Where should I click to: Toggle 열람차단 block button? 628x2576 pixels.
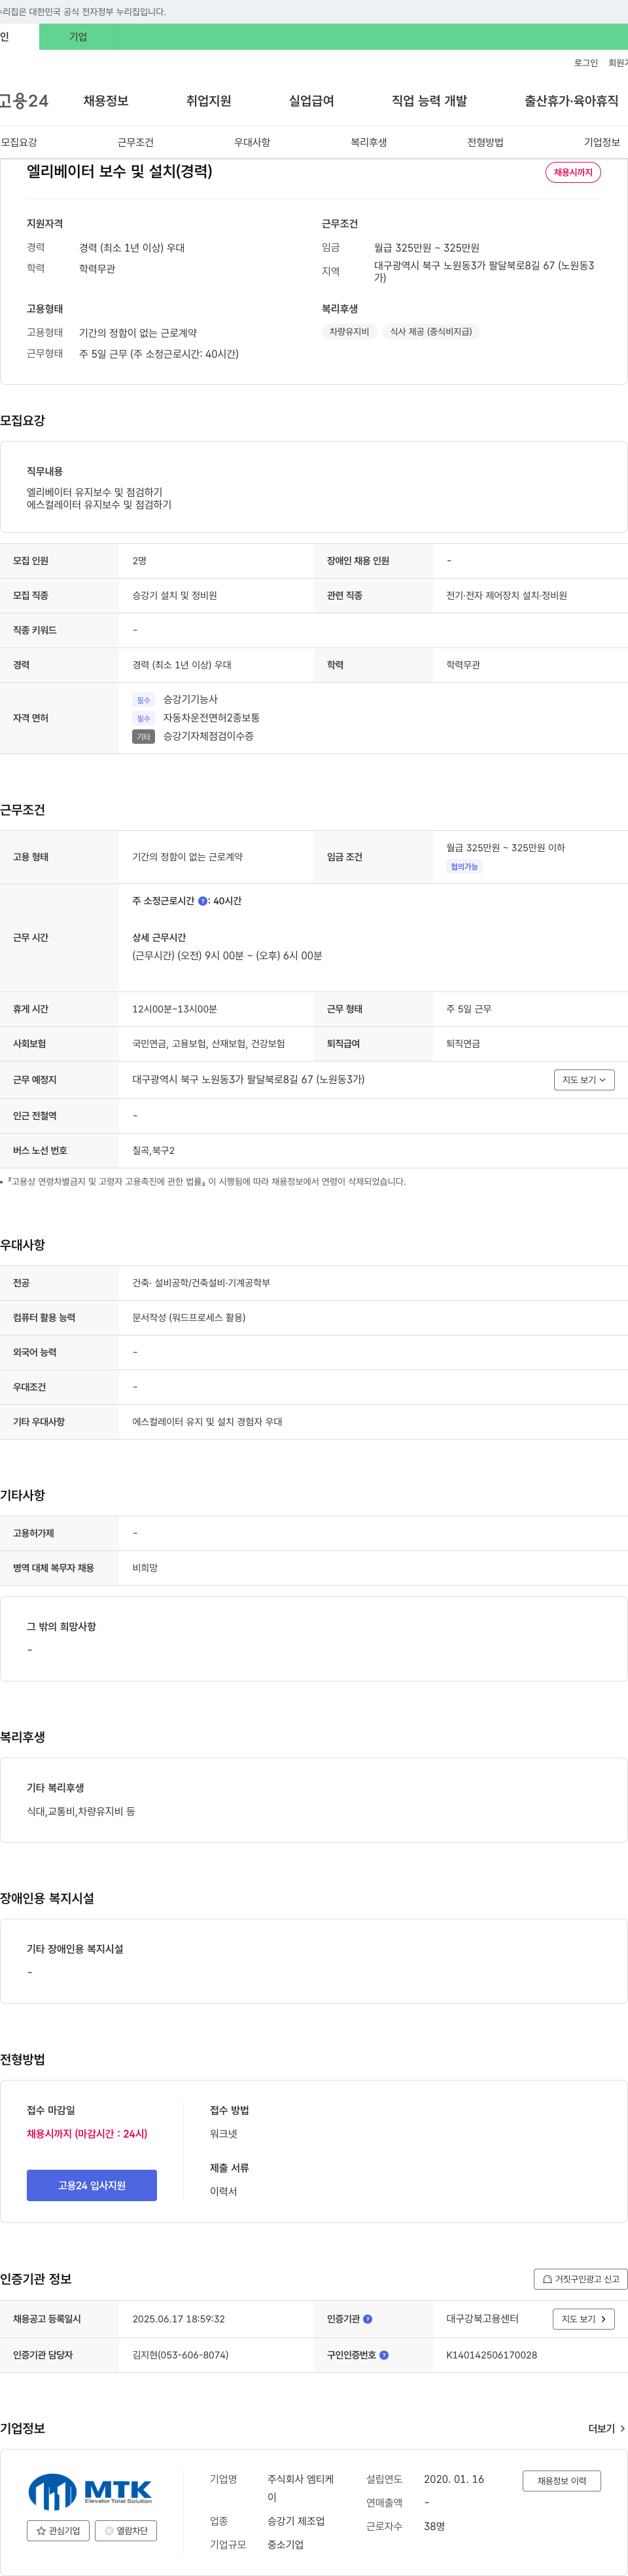[126, 2531]
